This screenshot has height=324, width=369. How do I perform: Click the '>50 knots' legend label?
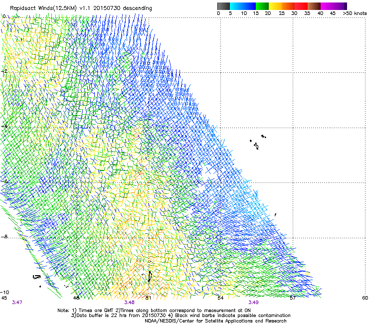(x=355, y=13)
